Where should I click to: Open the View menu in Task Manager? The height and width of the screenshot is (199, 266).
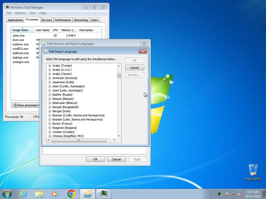(x=32, y=13)
